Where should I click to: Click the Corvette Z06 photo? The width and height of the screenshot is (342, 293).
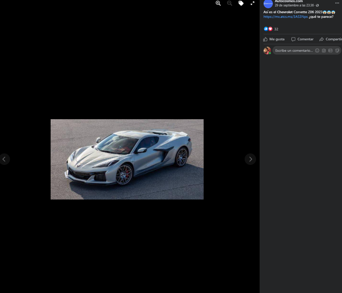(x=127, y=159)
